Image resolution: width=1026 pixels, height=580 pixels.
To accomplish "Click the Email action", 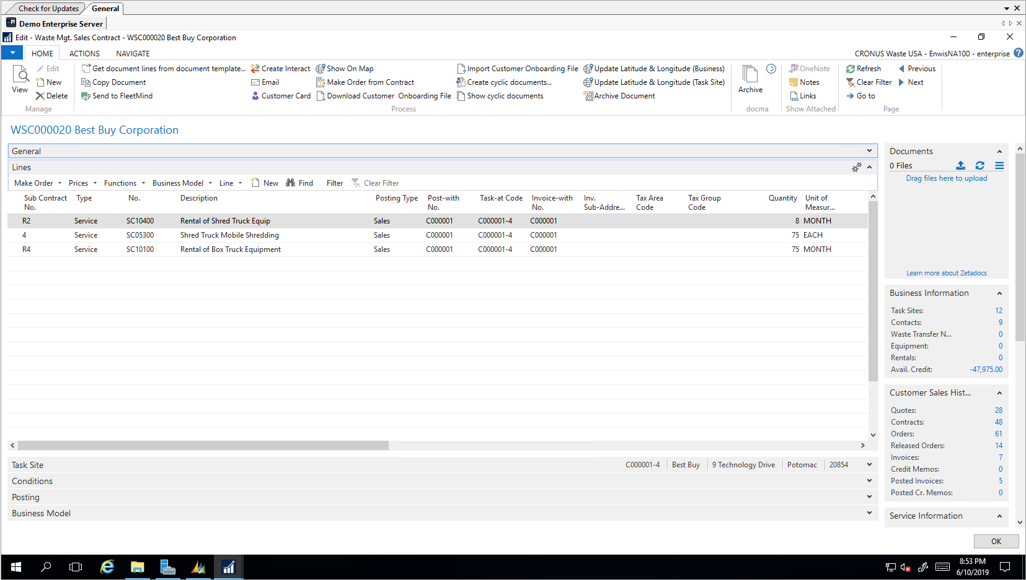I will [x=265, y=82].
